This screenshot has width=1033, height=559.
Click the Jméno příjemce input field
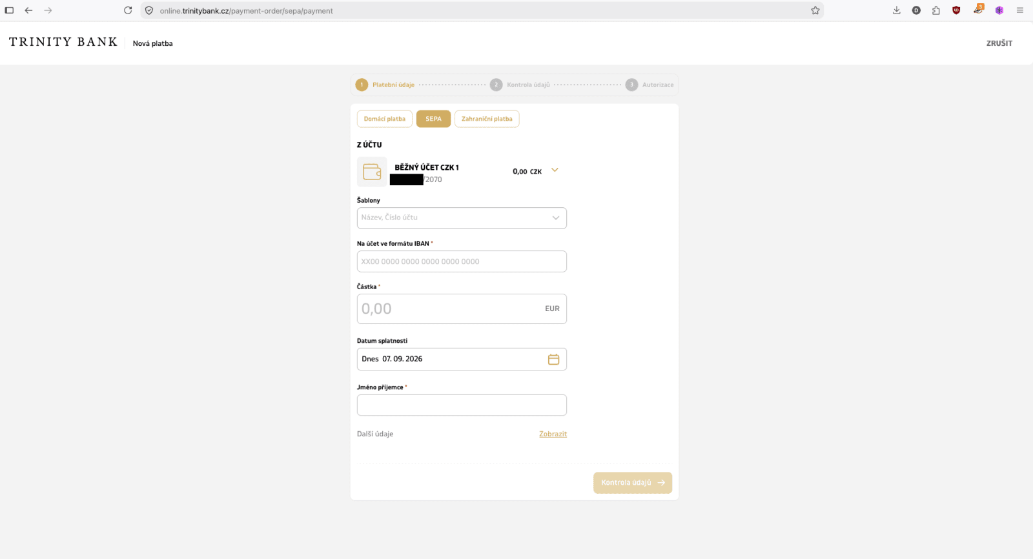(x=462, y=405)
